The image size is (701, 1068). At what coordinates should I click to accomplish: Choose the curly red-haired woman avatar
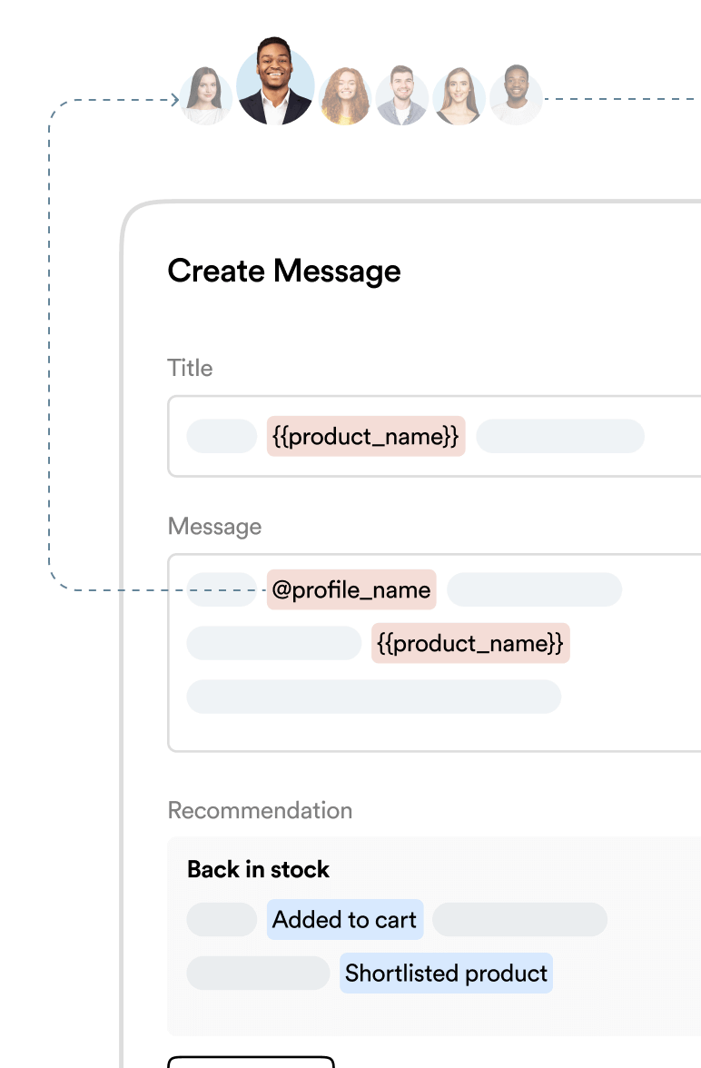(x=345, y=96)
